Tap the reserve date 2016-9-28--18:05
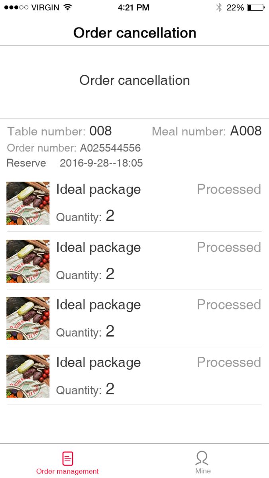This screenshot has width=269, height=478. tap(101, 163)
